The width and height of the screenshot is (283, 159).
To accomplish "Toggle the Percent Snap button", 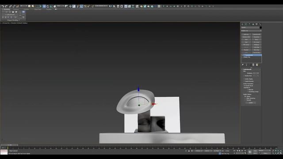I will (x=85, y=6).
